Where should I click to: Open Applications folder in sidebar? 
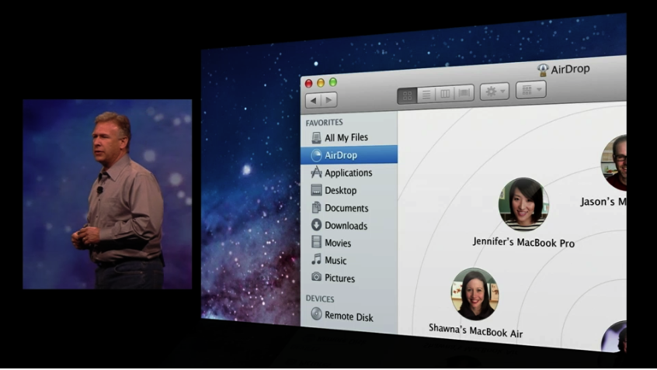pos(349,172)
